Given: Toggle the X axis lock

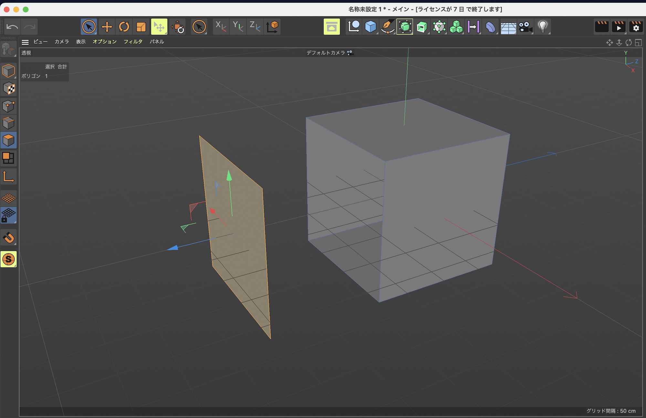Looking at the screenshot, I should pos(221,27).
